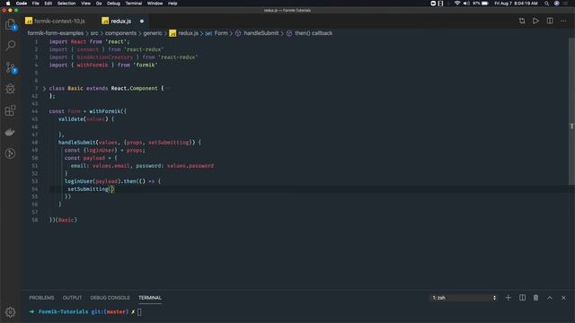Open the Help menu
This screenshot has height=323, width=575.
(x=172, y=4)
